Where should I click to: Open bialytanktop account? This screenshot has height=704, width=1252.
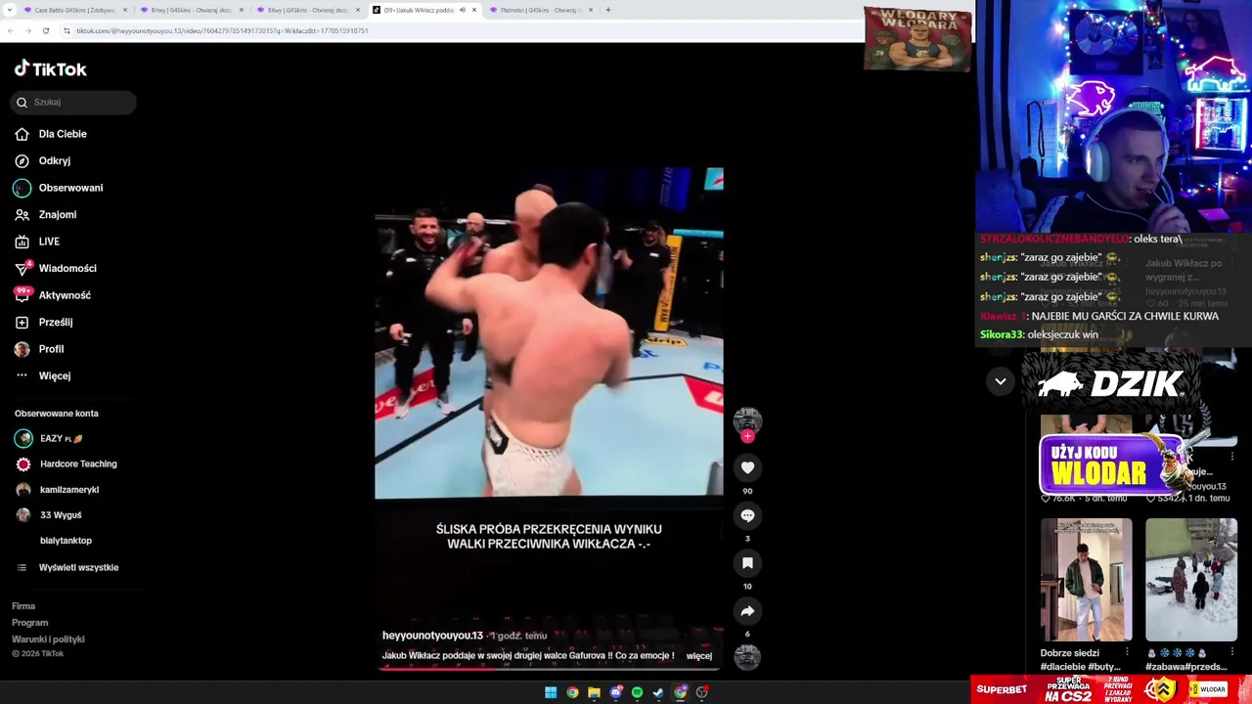point(66,541)
